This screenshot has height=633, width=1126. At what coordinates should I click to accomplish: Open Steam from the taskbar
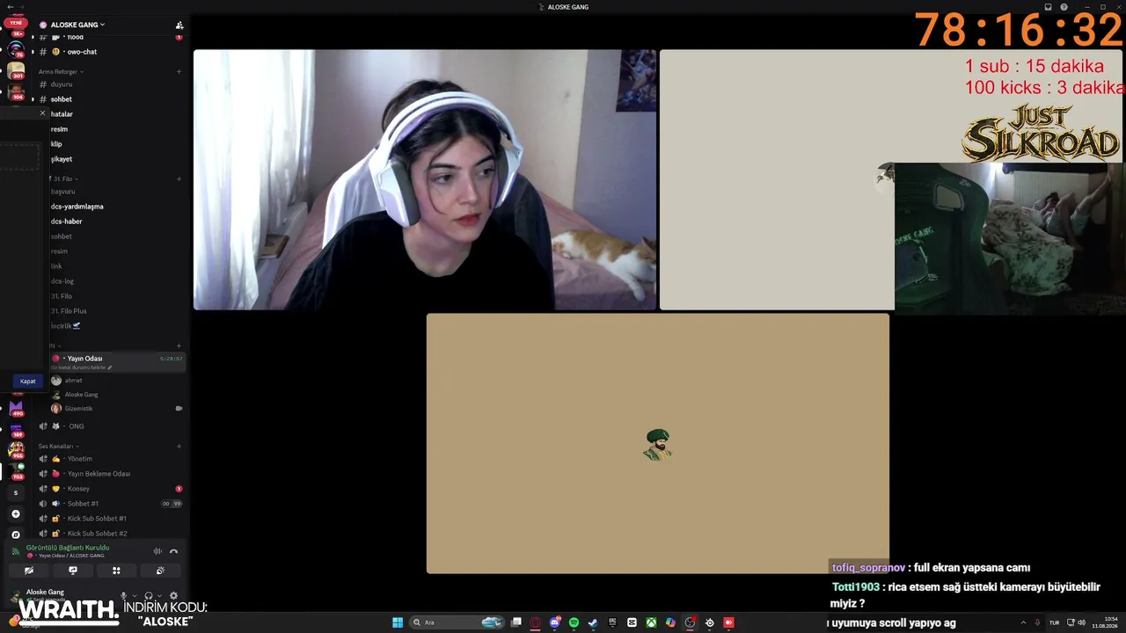click(593, 622)
